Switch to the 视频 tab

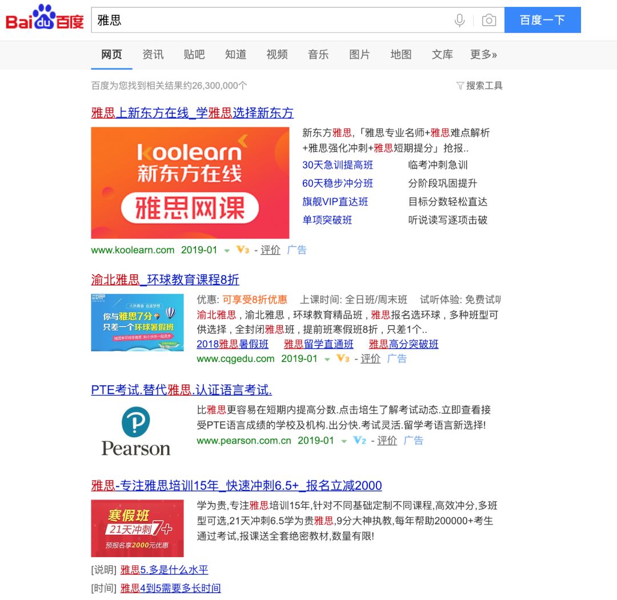click(277, 54)
